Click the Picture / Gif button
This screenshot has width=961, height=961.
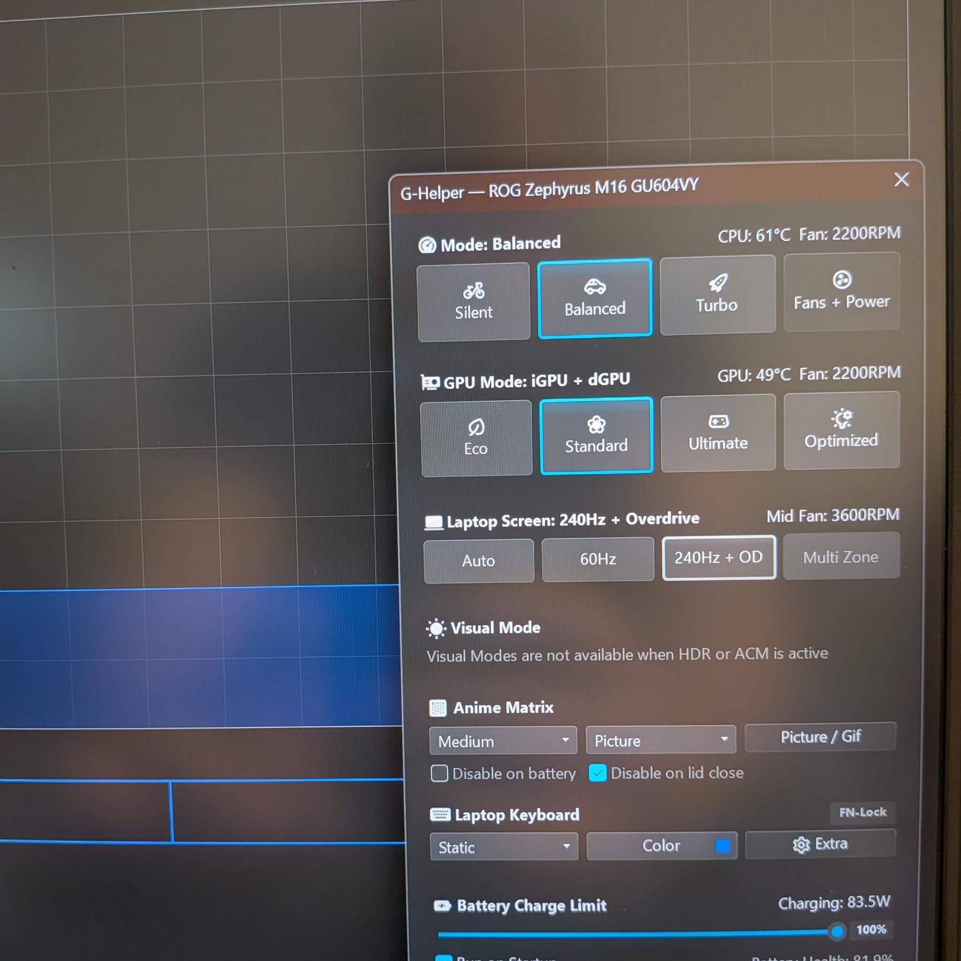(820, 737)
